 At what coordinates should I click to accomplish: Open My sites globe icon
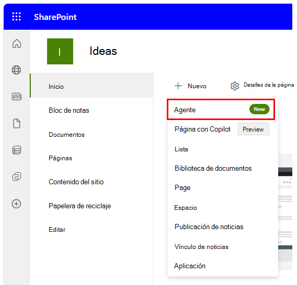(17, 70)
